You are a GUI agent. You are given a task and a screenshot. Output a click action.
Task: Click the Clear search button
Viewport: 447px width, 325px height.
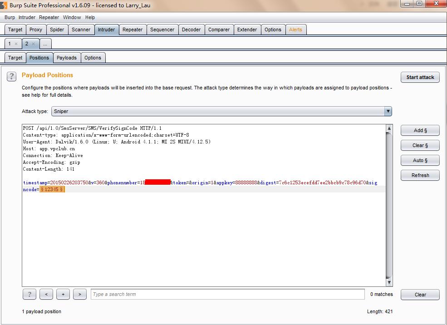point(420,295)
